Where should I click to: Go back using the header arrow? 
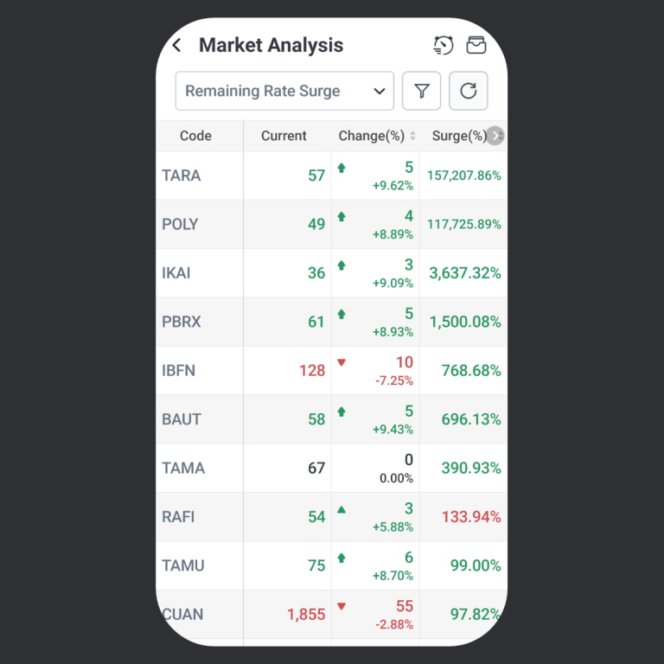177,46
